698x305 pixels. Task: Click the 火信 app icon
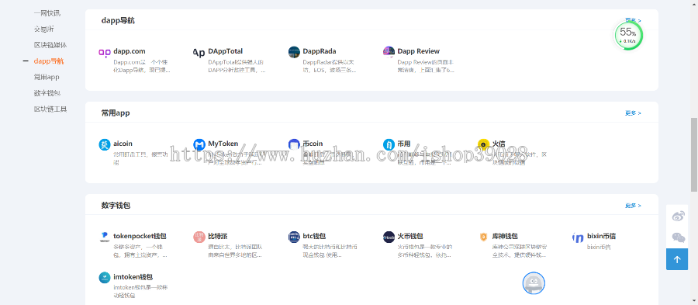point(483,144)
